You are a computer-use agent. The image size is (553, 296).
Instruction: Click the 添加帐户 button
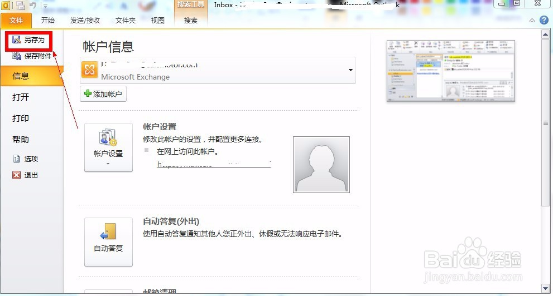103,94
